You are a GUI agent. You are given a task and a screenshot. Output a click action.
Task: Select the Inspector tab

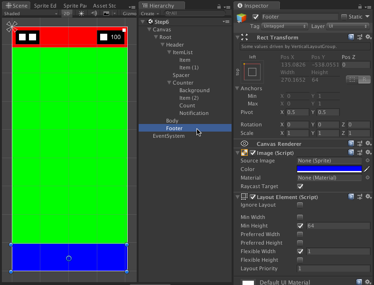tap(256, 6)
